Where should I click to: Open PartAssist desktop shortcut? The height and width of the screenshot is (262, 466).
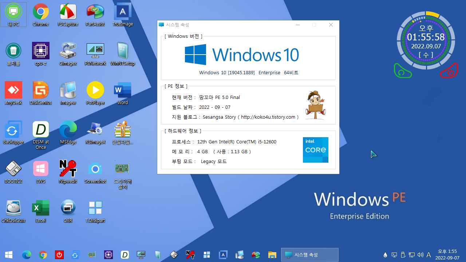pos(95,15)
